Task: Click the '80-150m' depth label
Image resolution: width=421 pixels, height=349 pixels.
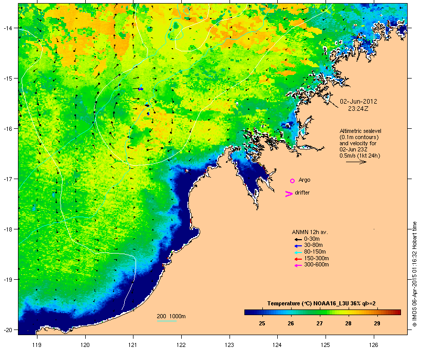Action: [x=315, y=252]
